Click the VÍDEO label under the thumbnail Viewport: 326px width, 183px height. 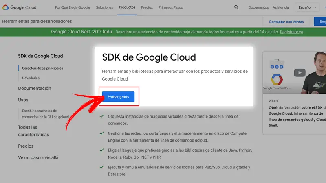(x=273, y=101)
